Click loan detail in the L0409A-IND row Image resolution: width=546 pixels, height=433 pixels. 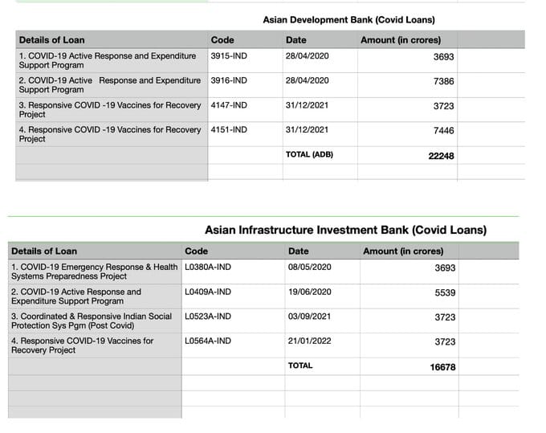point(95,296)
